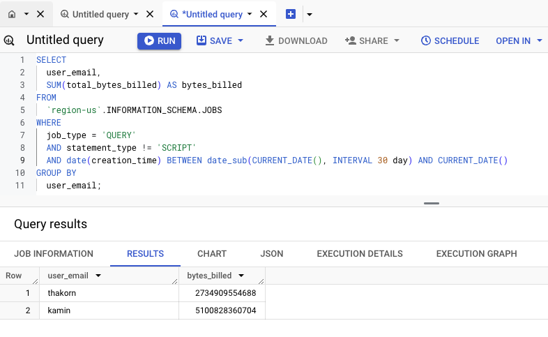Click the Query results heading

(x=50, y=224)
